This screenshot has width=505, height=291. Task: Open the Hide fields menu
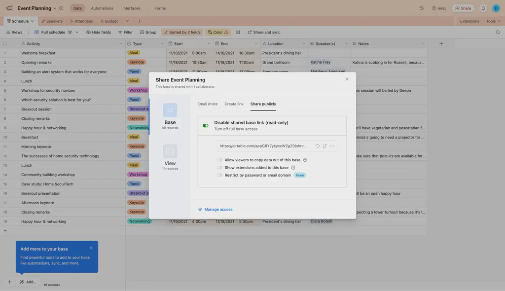[98, 31]
